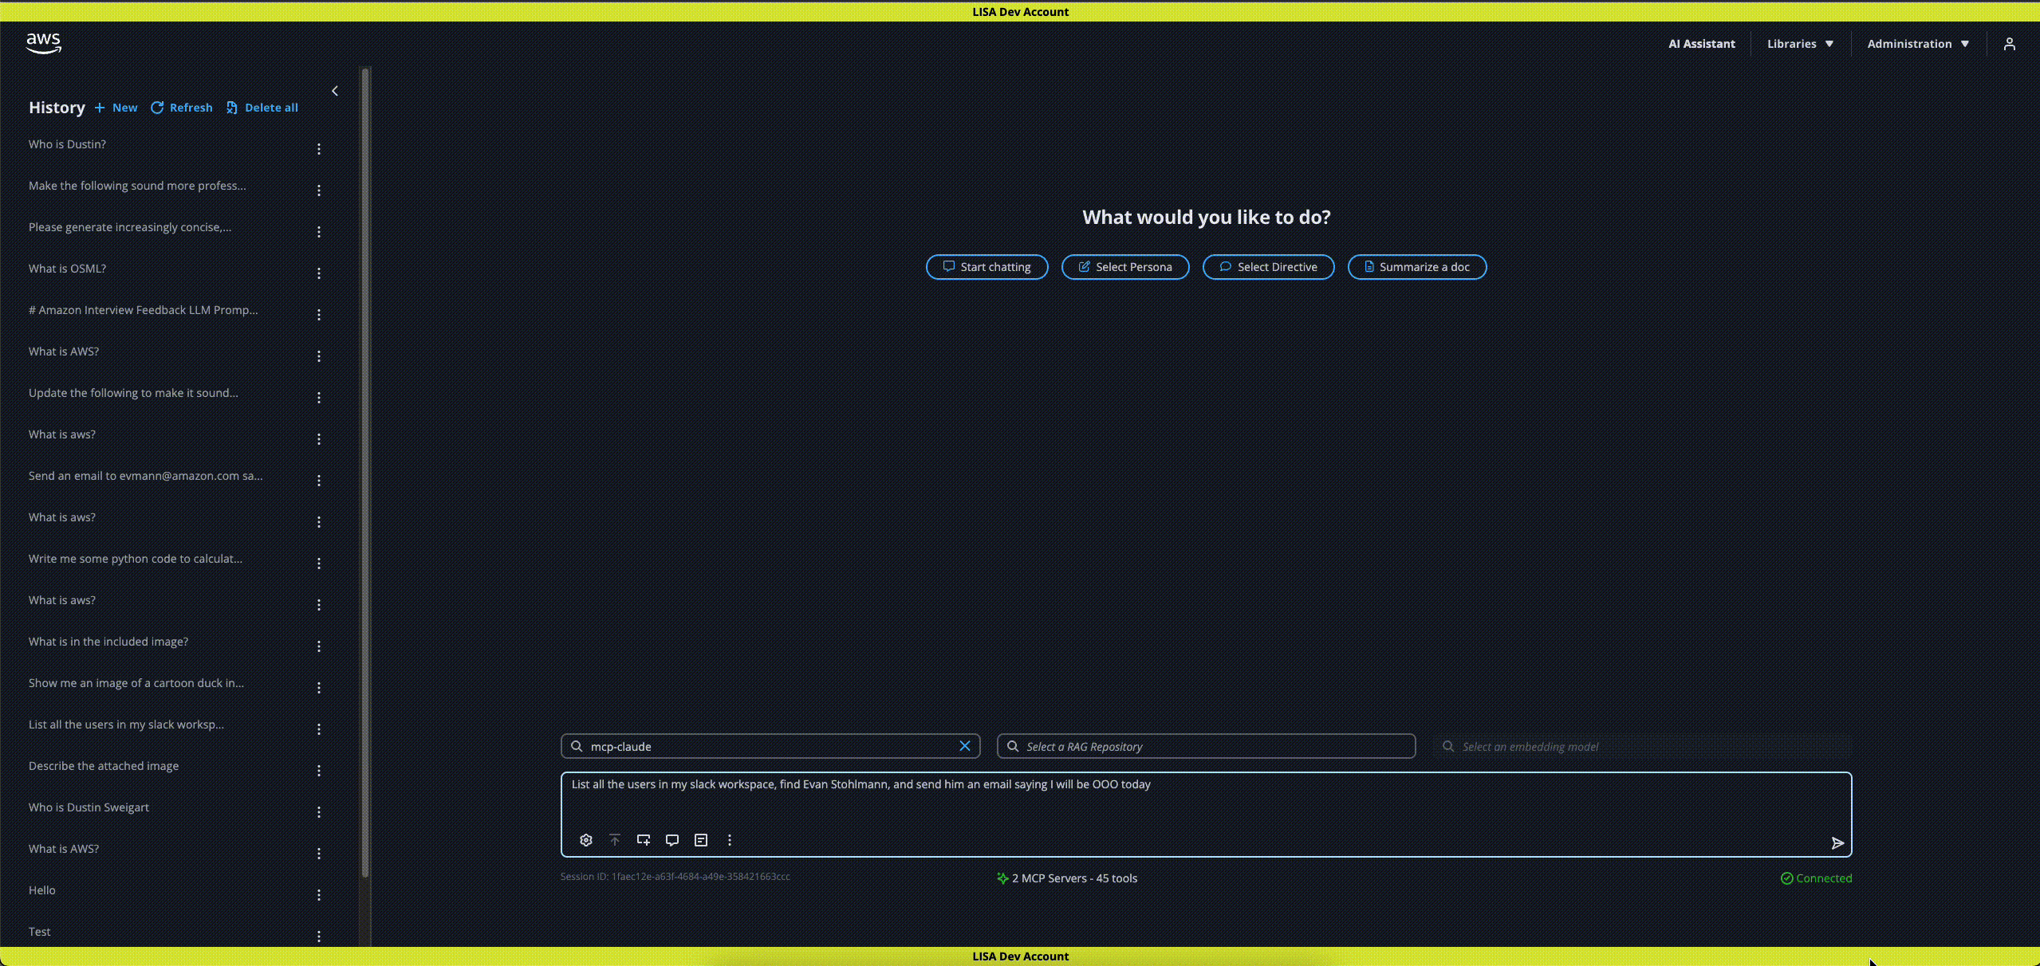This screenshot has height=966, width=2040.
Task: Open 'Who is Dustin Sweigart' session
Action: (89, 807)
